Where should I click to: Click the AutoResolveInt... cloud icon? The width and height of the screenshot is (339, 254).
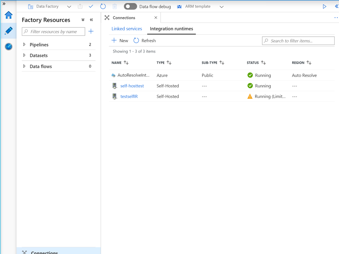coord(113,75)
